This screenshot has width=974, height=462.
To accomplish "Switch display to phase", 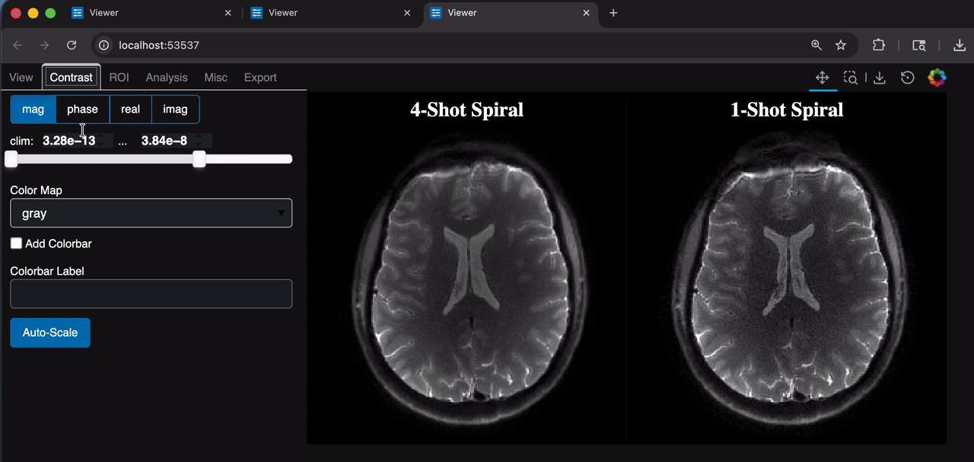I will pyautogui.click(x=82, y=109).
